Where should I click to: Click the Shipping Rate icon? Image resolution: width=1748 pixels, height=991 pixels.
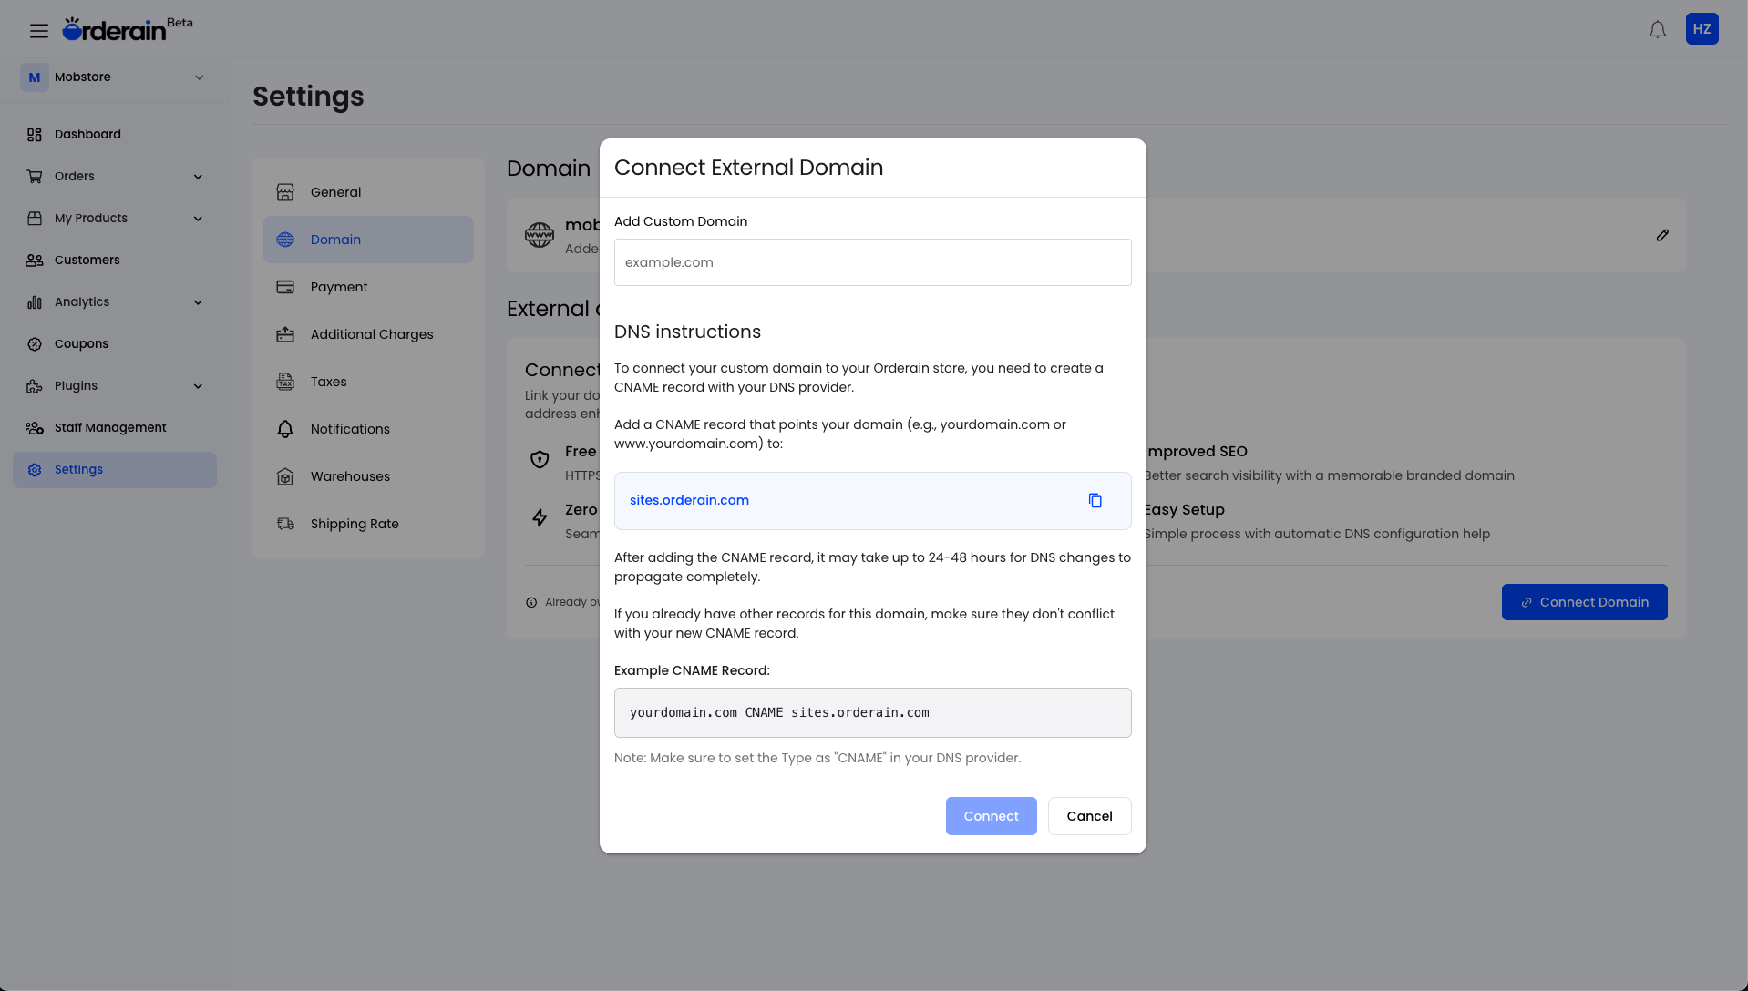(x=285, y=524)
